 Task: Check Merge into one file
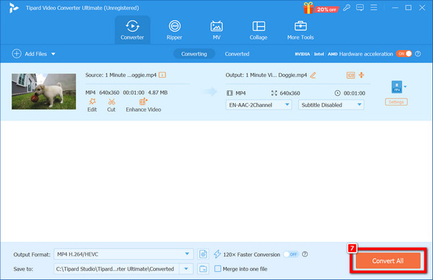click(x=218, y=268)
